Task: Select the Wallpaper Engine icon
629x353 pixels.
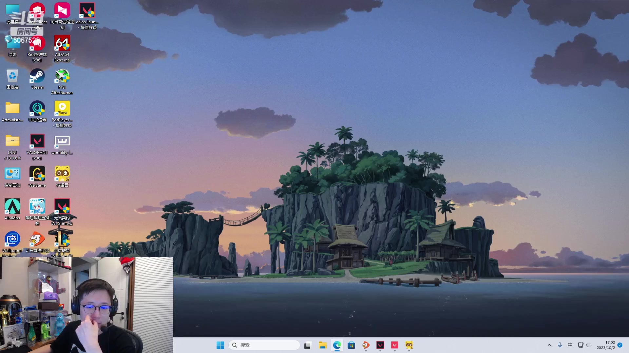Action: click(12, 244)
